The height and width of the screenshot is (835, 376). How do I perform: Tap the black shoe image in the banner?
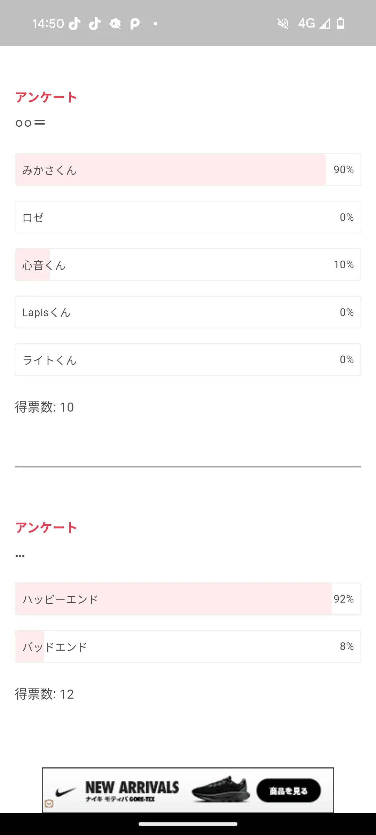pos(221,790)
